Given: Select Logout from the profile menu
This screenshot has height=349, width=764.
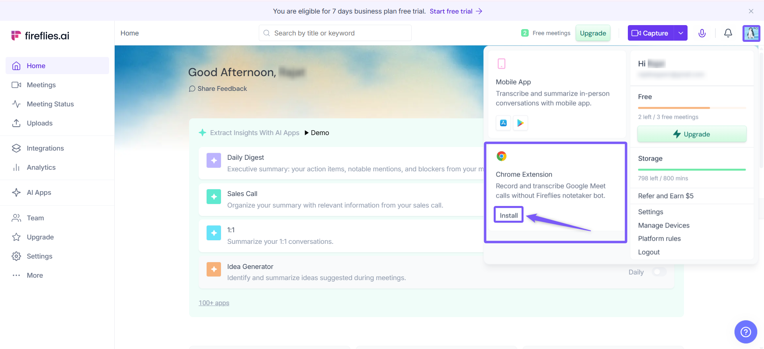Looking at the screenshot, I should (x=649, y=252).
